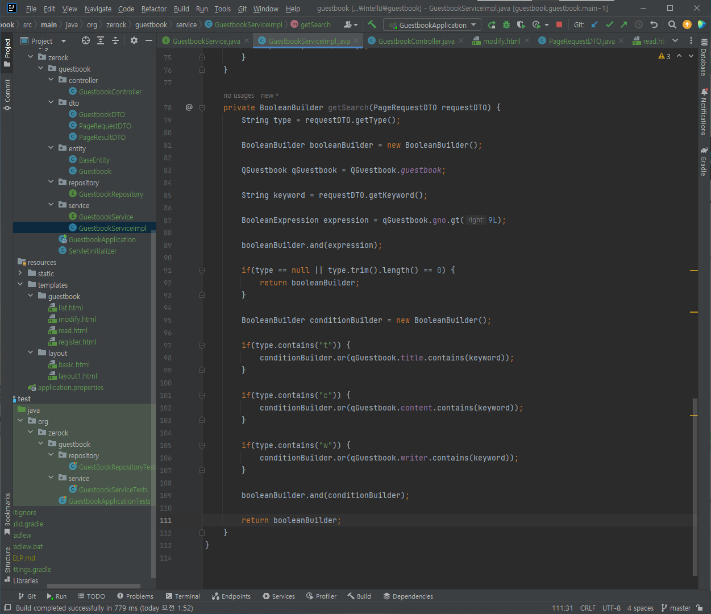Image resolution: width=711 pixels, height=614 pixels.
Task: Switch to modify.html editor tab
Action: click(x=501, y=41)
